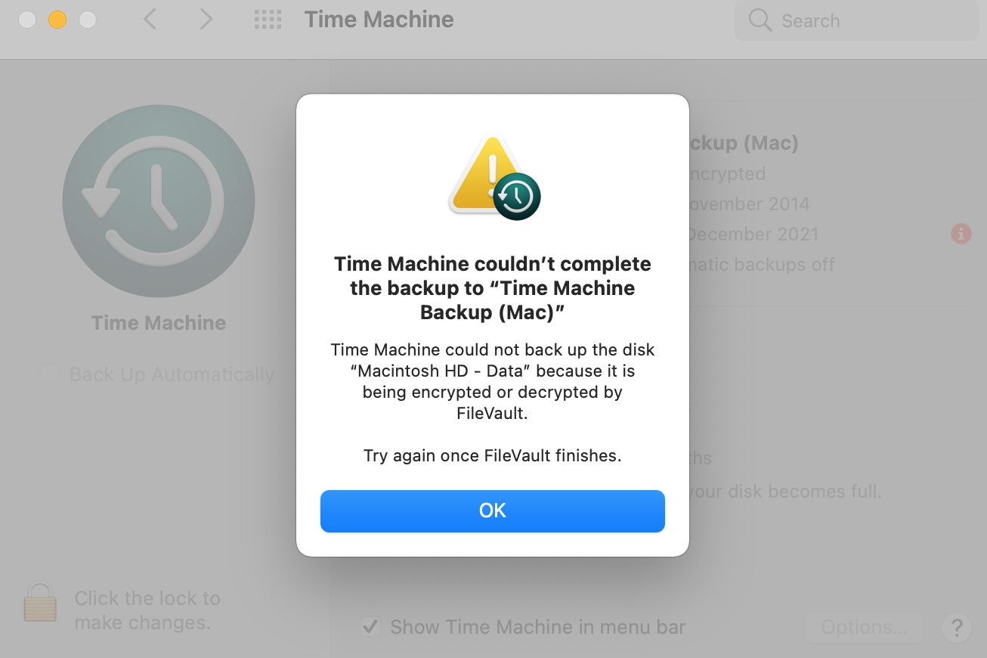This screenshot has width=987, height=658.
Task: Click the 'Click the lock to make changes' text
Action: 147,610
